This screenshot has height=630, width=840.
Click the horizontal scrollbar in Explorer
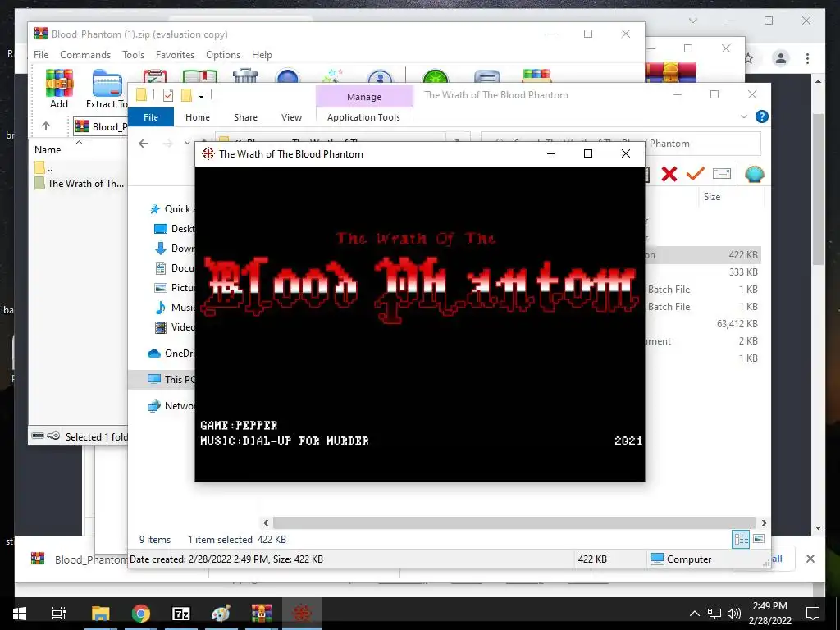(x=514, y=523)
